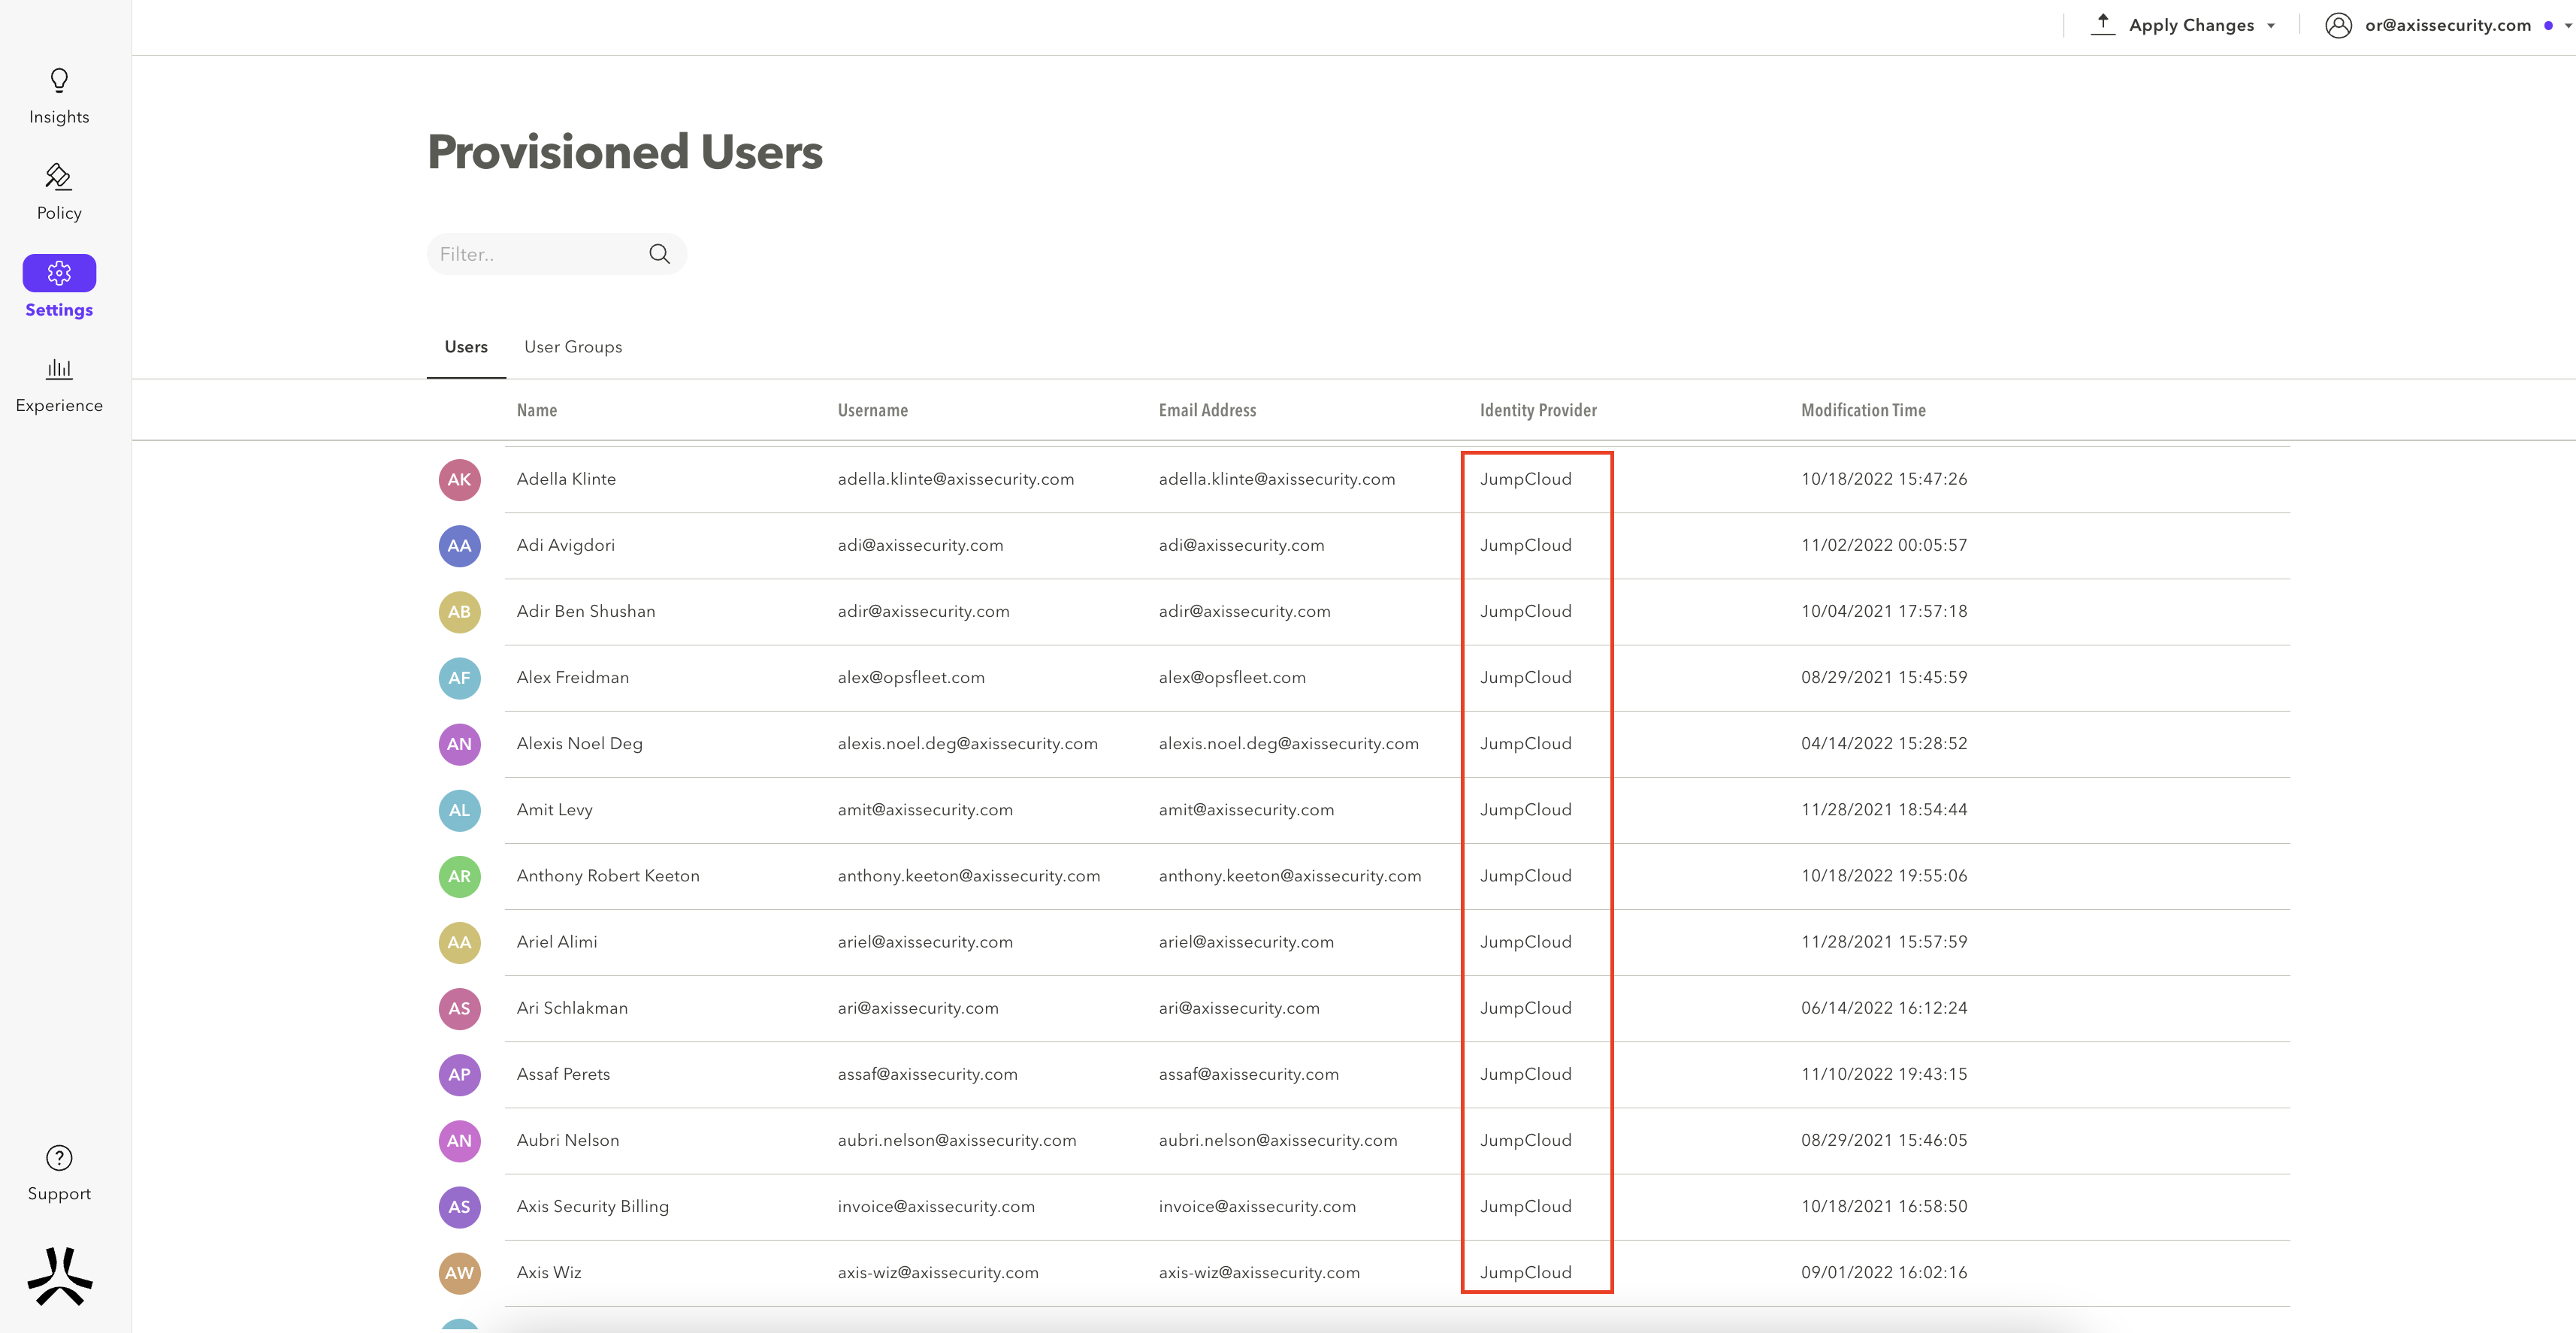2576x1333 pixels.
Task: Click the AS avatar for Axis Security Billing
Action: click(459, 1207)
